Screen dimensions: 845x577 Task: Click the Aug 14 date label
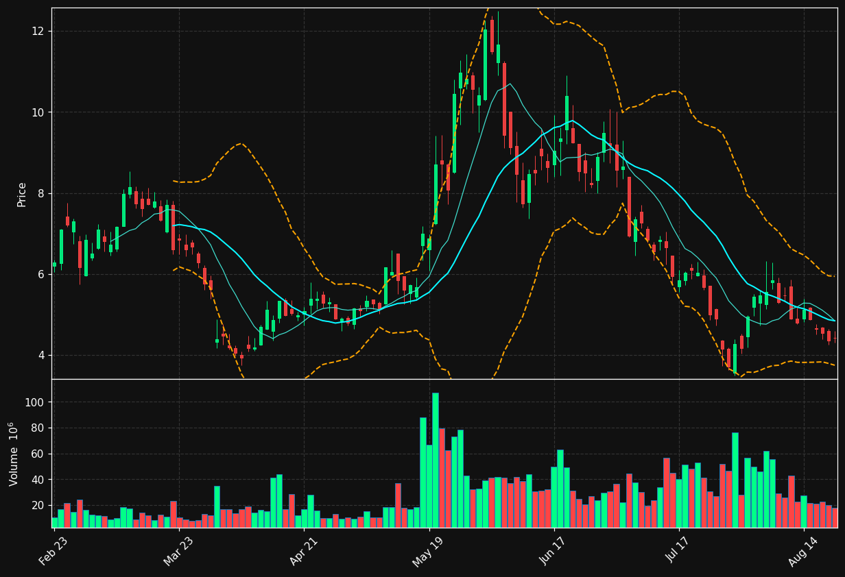click(x=803, y=550)
